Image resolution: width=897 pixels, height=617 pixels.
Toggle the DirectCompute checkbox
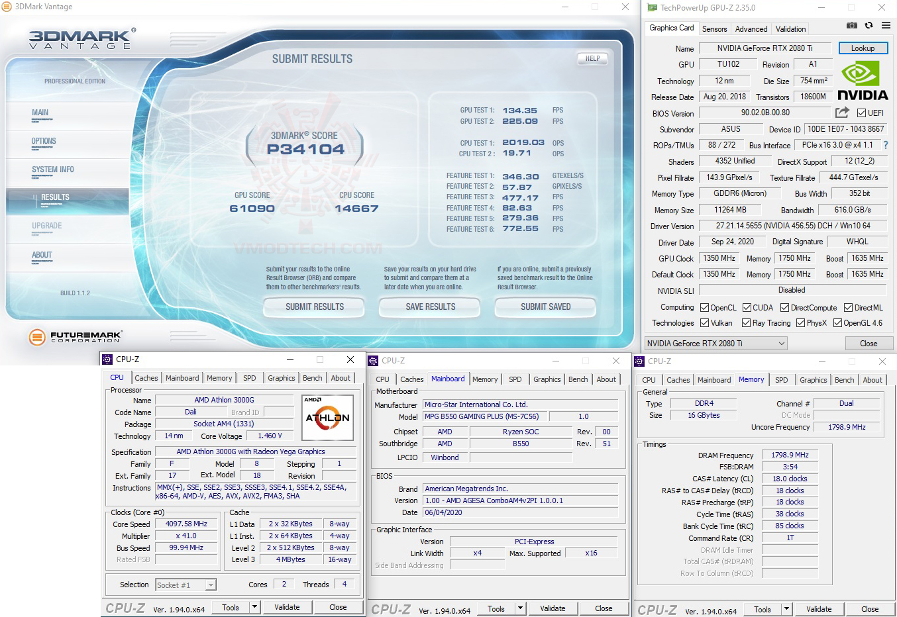[785, 308]
